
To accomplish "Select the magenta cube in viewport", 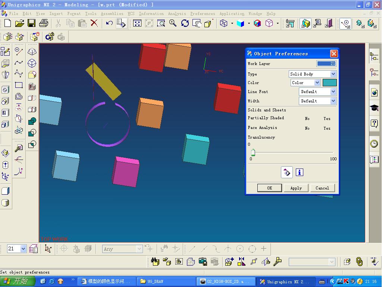I will click(126, 172).
